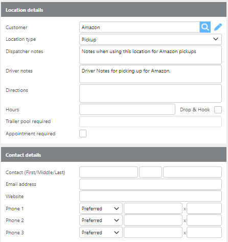228x242 pixels.
Task: Expand the Phone 1 Preferred dropdown
Action: click(101, 208)
